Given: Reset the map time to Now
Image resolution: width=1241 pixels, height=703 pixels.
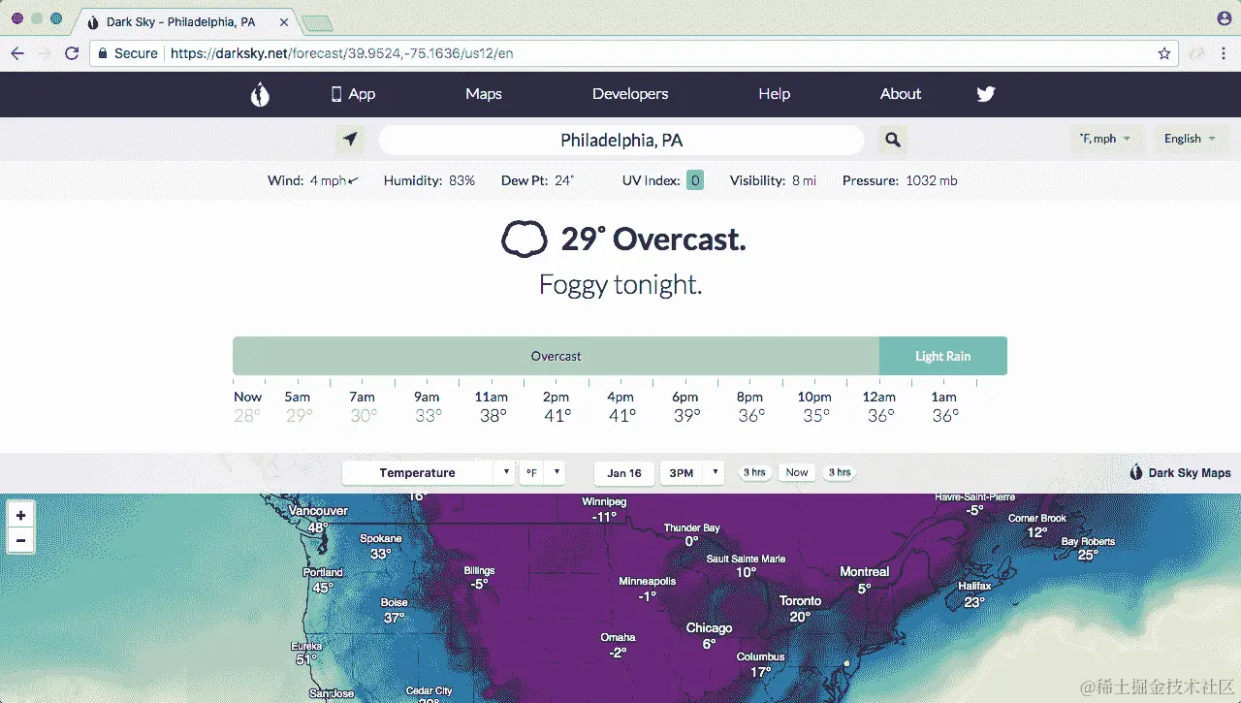Looking at the screenshot, I should [797, 472].
